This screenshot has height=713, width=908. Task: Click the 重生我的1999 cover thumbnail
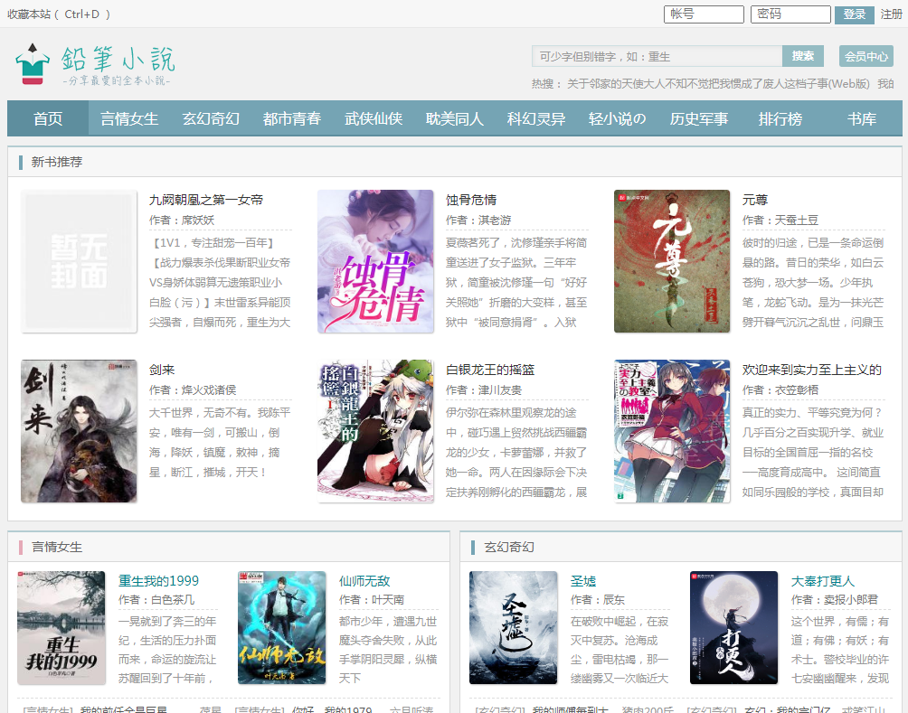[x=61, y=628]
